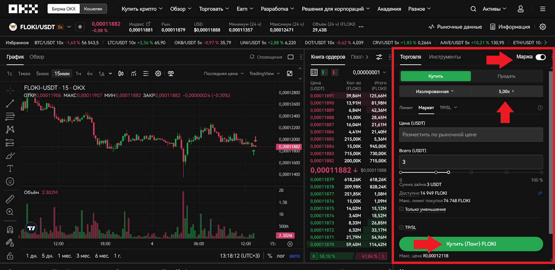Open the BTC/USDT 10x ticker in favorites
Image resolution: width=555 pixels, height=270 pixels.
[x=67, y=43]
